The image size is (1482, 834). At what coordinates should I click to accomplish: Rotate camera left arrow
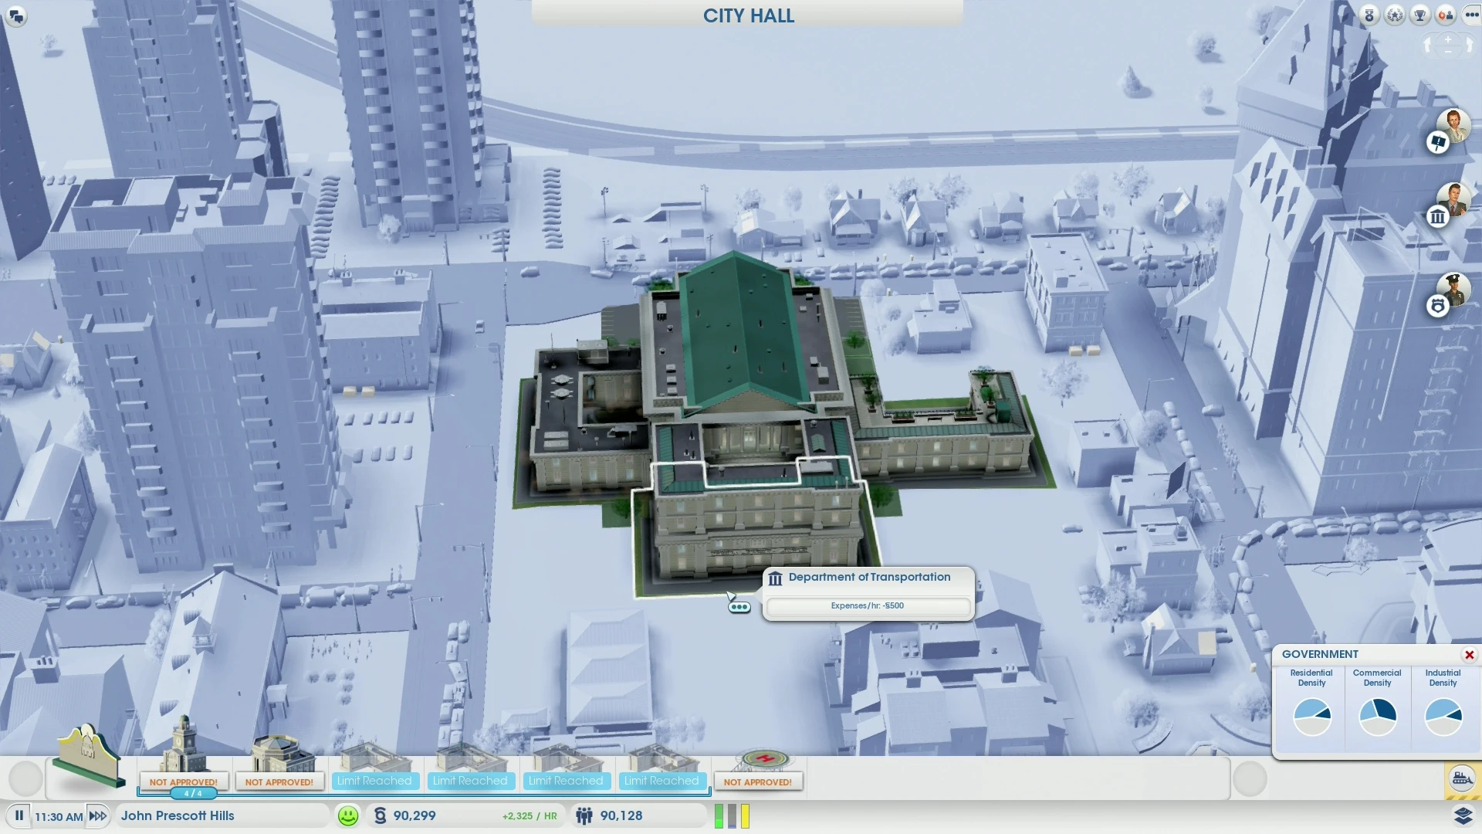click(x=1427, y=46)
